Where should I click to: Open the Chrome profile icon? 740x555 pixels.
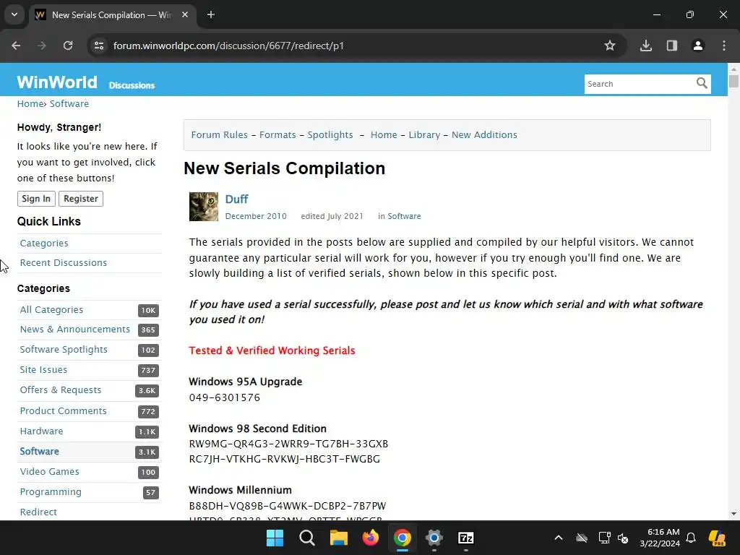[698, 46]
